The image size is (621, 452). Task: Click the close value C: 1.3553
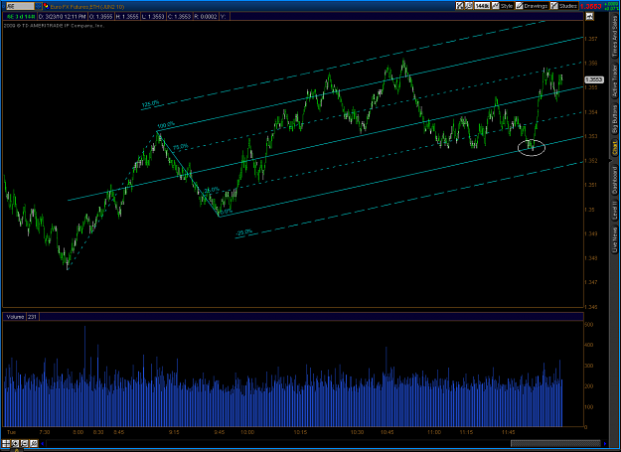(180, 16)
